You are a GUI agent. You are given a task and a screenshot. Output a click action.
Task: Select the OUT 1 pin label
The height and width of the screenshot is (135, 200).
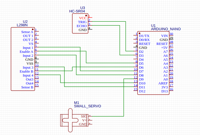click(x=28, y=36)
